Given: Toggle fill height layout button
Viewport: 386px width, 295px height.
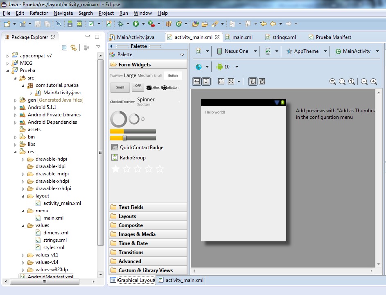Looking at the screenshot, I should [x=206, y=81].
